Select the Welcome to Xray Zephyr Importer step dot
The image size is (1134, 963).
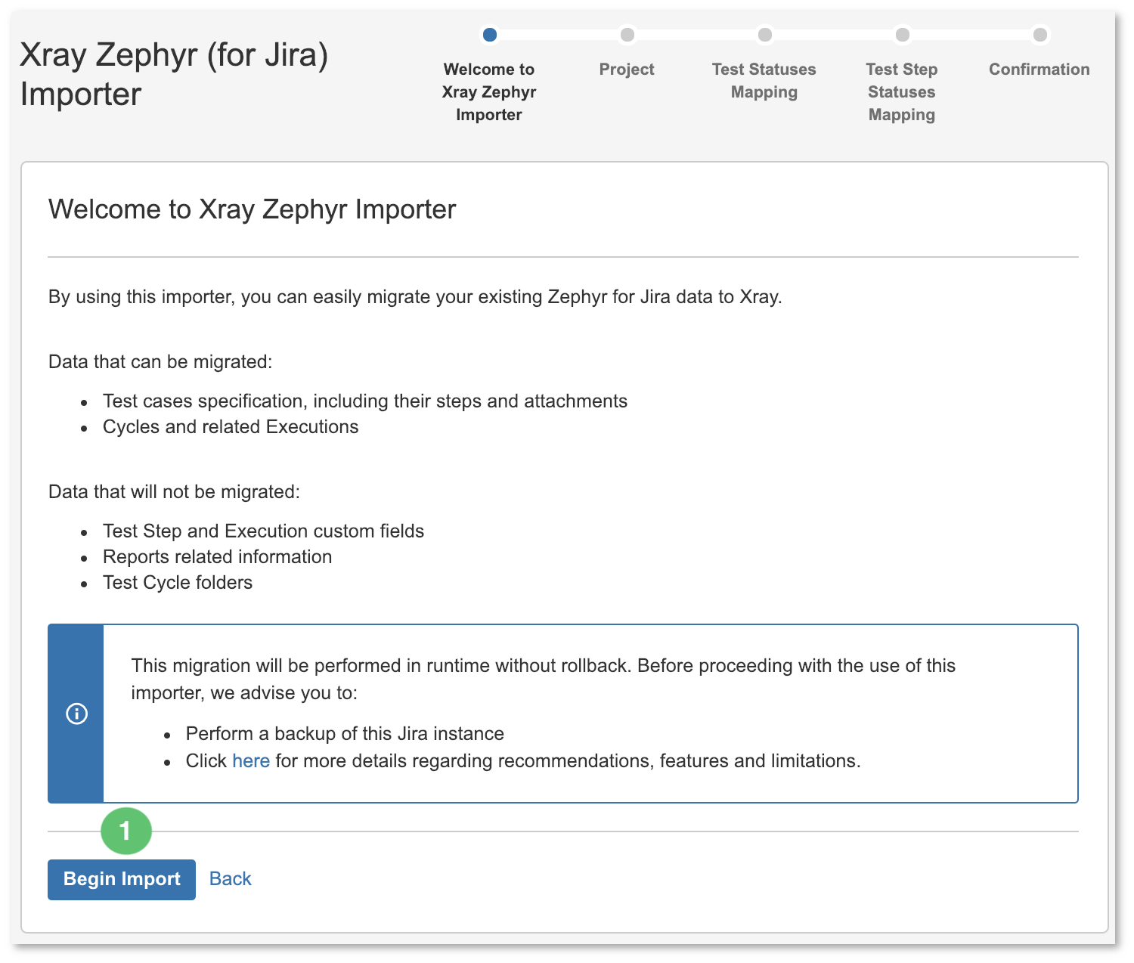(489, 35)
